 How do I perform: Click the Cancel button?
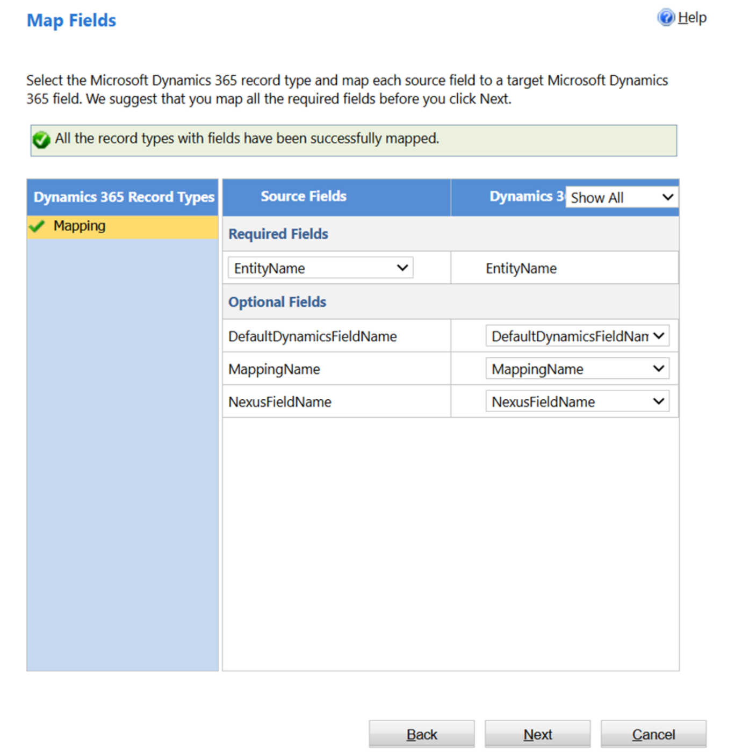click(653, 734)
